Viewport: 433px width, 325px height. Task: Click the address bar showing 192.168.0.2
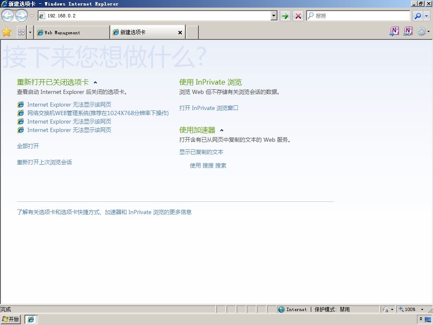(x=155, y=16)
